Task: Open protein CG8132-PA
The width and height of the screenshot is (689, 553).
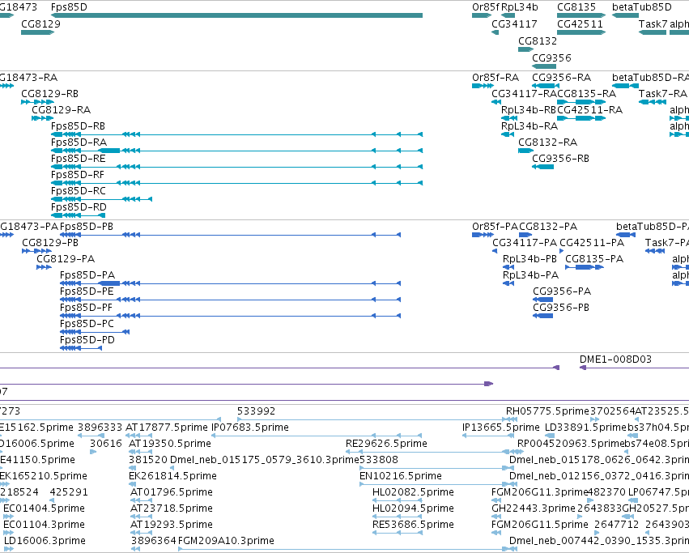Action: [x=548, y=228]
